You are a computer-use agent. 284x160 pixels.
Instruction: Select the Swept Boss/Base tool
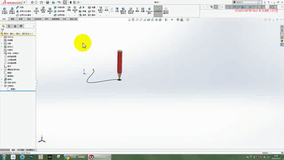pos(20,7)
